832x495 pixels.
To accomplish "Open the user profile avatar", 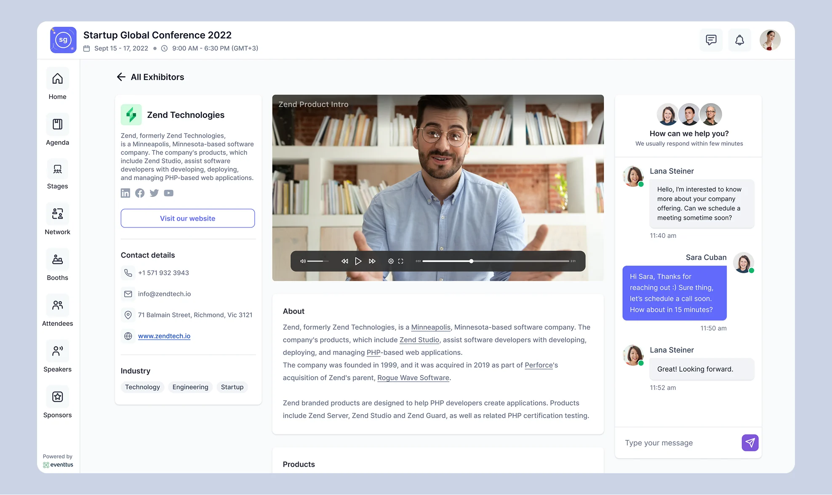I will point(770,40).
